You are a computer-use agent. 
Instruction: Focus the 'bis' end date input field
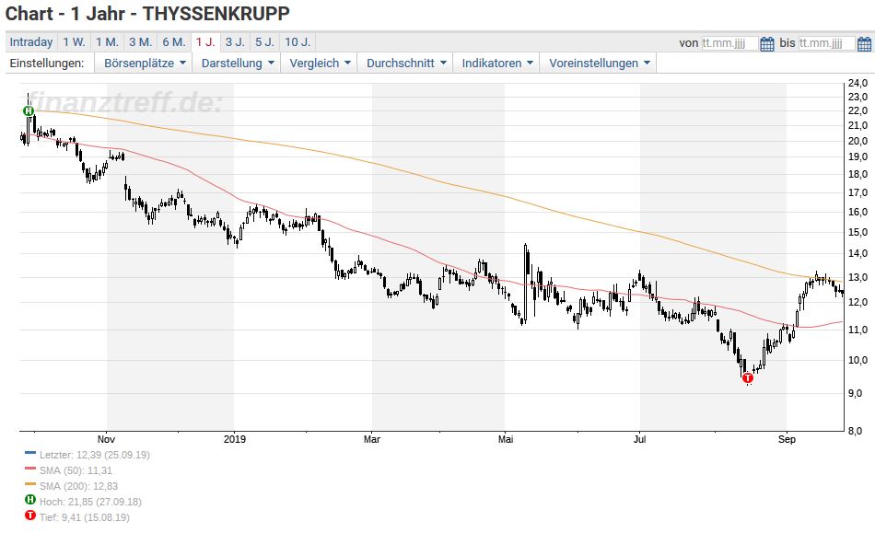pyautogui.click(x=827, y=43)
